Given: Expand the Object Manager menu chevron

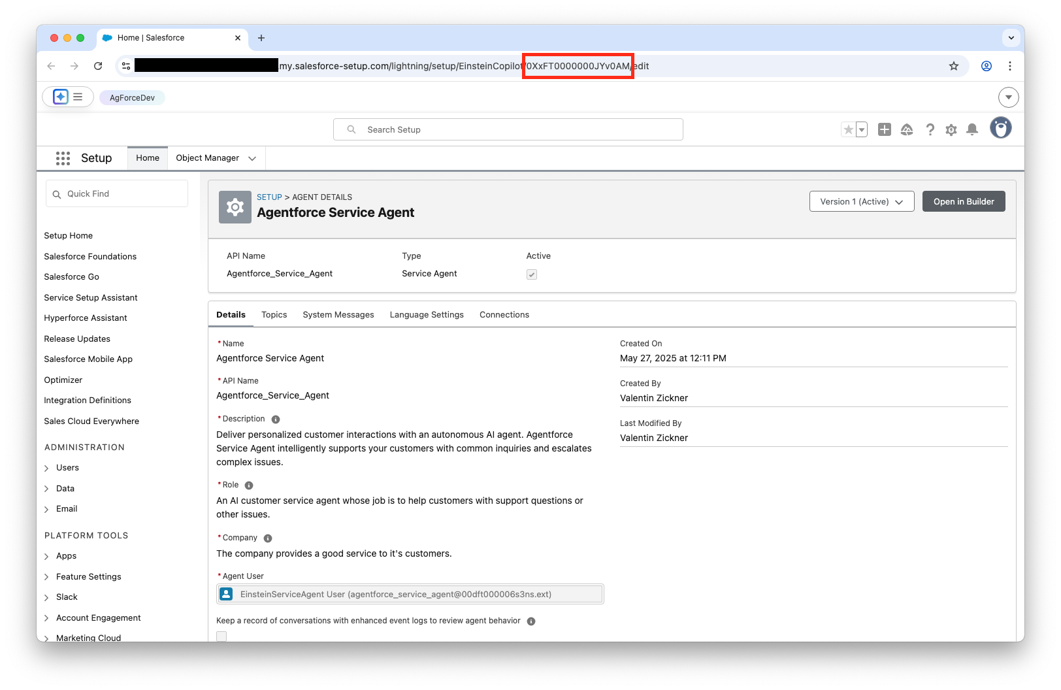Looking at the screenshot, I should click(x=253, y=158).
